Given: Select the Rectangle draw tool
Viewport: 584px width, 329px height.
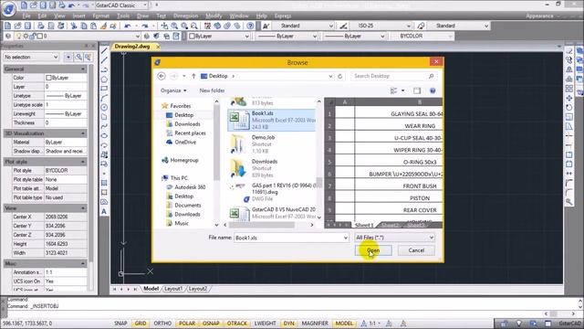Looking at the screenshot, I should (104, 89).
